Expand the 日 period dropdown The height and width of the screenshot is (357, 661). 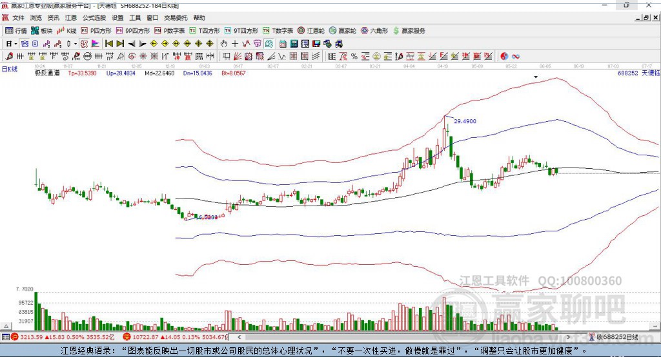click(16, 44)
